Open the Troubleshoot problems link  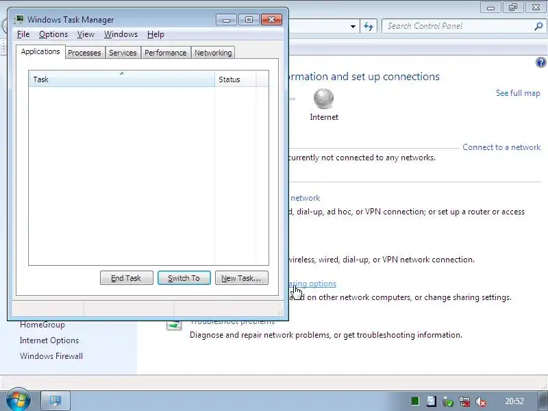pos(233,322)
